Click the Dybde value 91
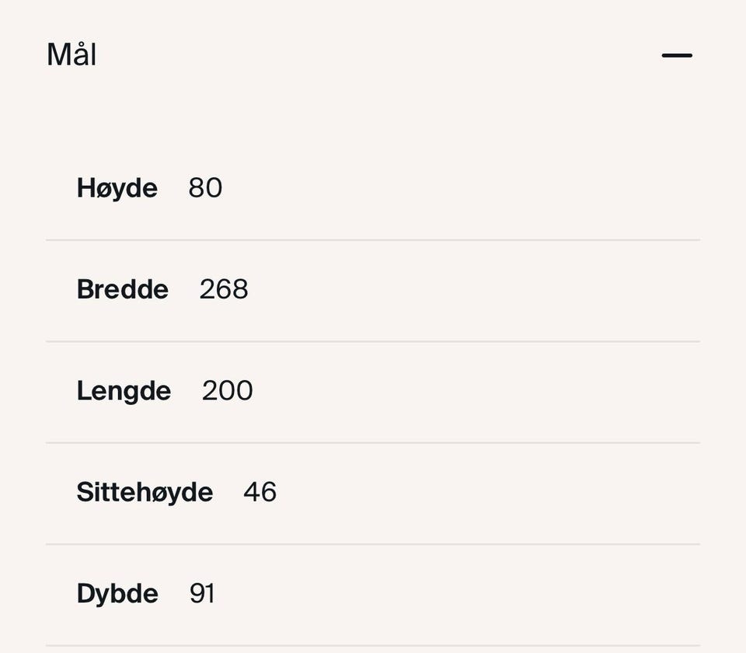Image resolution: width=746 pixels, height=653 pixels. click(202, 594)
